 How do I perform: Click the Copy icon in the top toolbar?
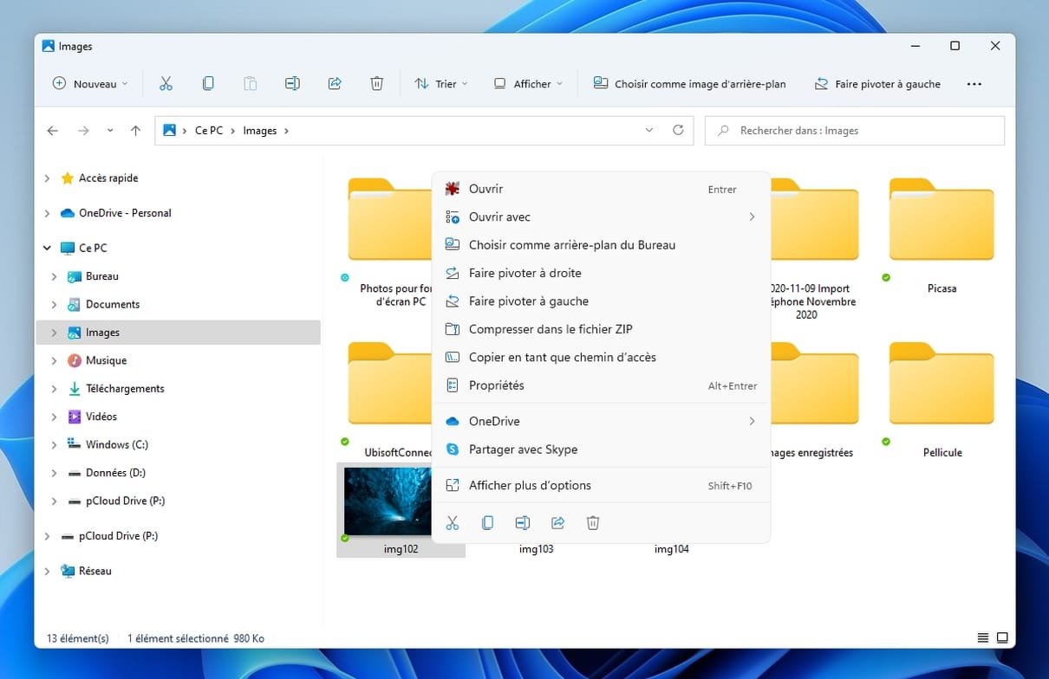208,84
